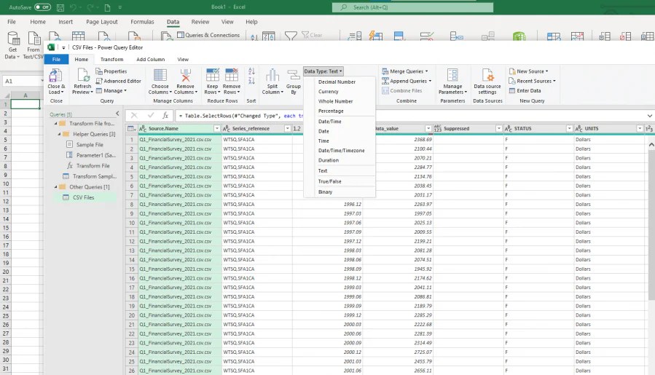This screenshot has height=375, width=655.
Task: Select Decimal Number data type
Action: [x=337, y=82]
